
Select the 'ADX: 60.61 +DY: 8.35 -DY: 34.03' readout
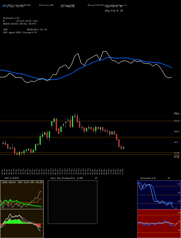22,182
